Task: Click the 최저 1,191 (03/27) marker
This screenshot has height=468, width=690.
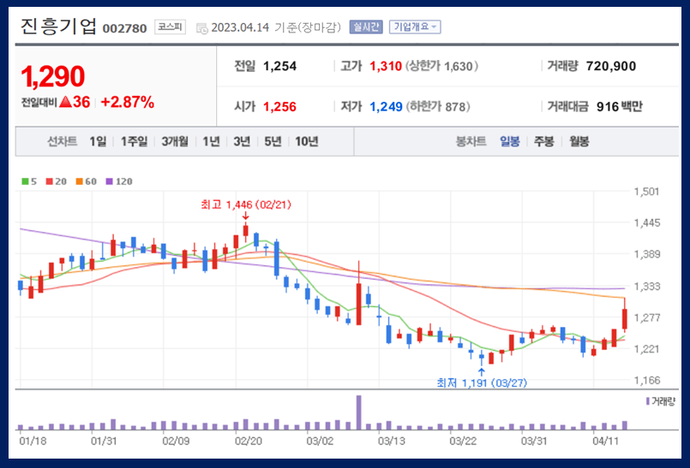Action: (x=482, y=382)
